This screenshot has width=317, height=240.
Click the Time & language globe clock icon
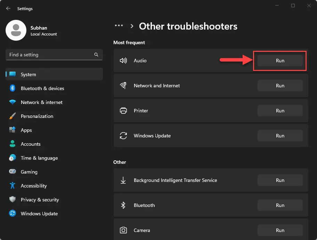pos(13,158)
